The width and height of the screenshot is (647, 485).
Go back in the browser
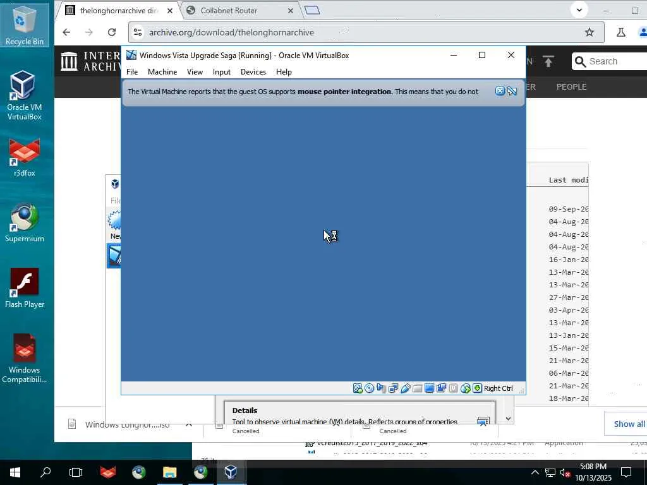click(66, 32)
